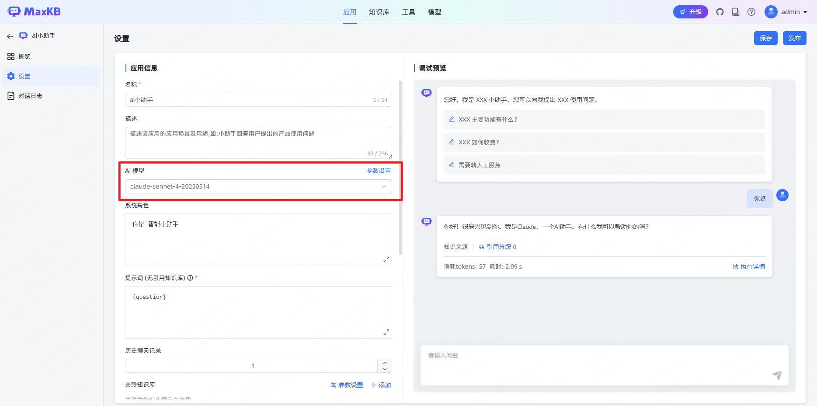The height and width of the screenshot is (406, 817).
Task: Click 添加 to add knowledge base
Action: coord(381,385)
